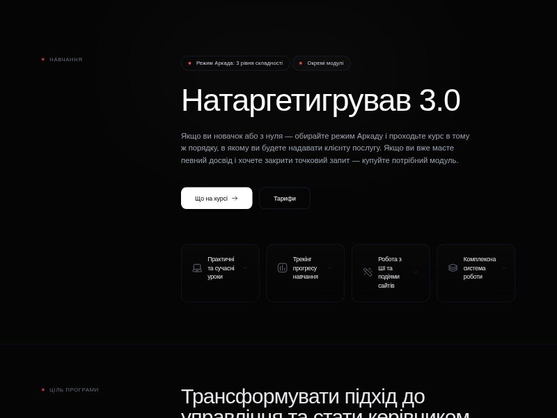Select the laptop icon on Практичні уроки card
The width and height of the screenshot is (557, 418).
tap(196, 268)
